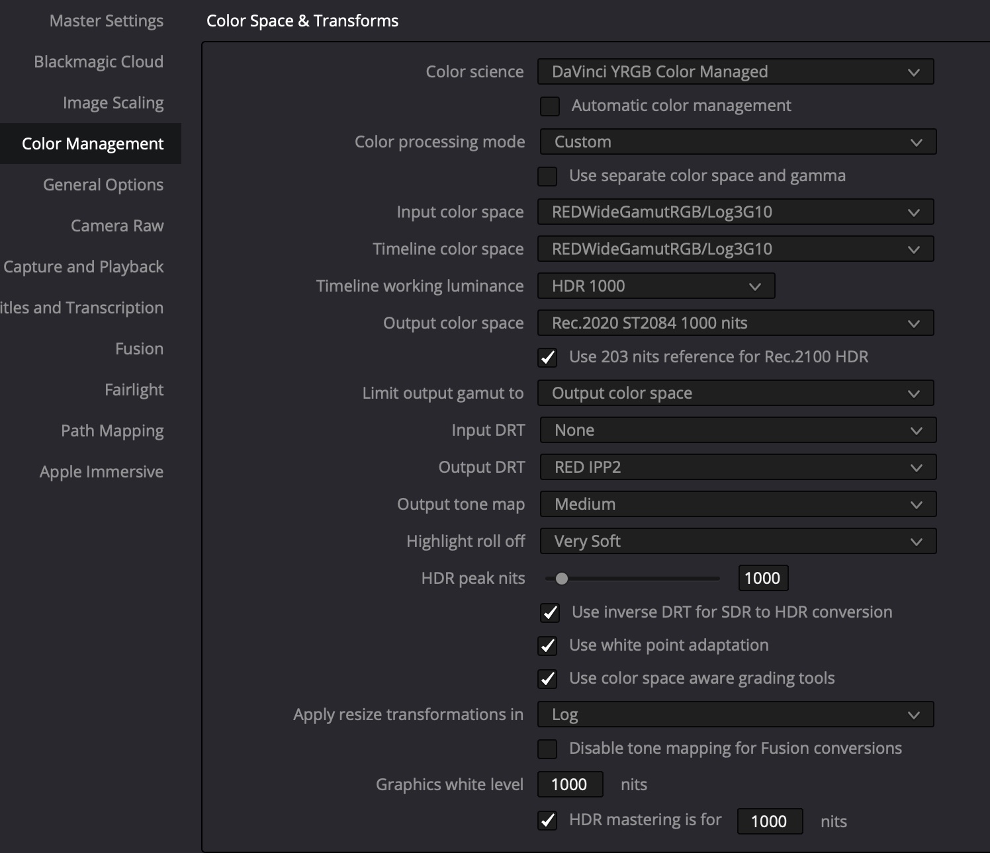Go to Image Scaling settings
The height and width of the screenshot is (853, 990).
pos(113,103)
